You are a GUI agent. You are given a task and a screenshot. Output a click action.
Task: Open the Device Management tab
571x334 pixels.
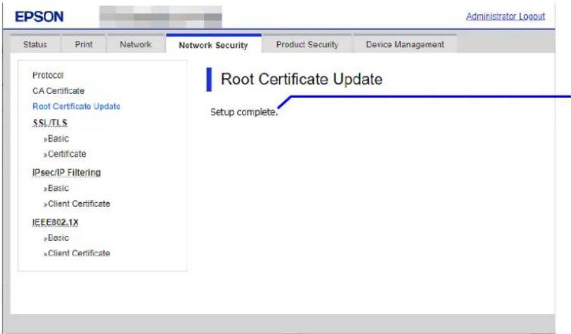[405, 44]
